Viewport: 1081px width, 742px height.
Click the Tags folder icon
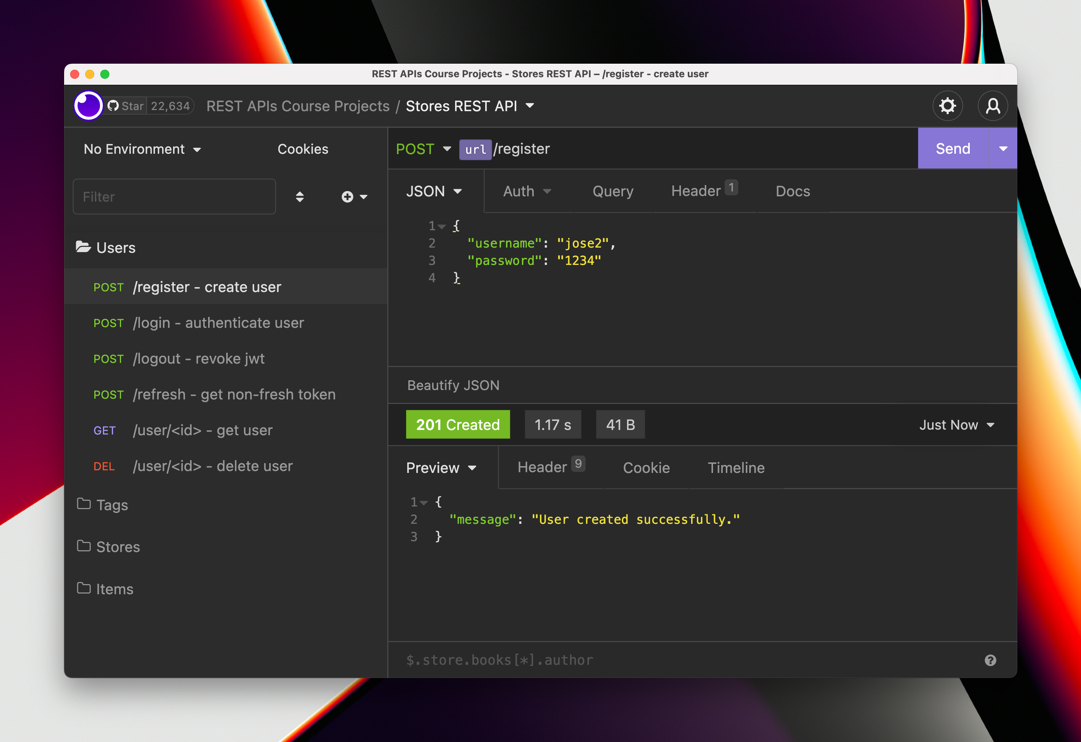84,504
